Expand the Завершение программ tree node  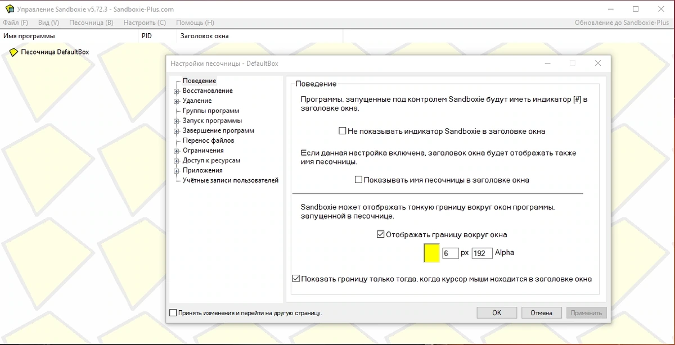[x=177, y=131]
